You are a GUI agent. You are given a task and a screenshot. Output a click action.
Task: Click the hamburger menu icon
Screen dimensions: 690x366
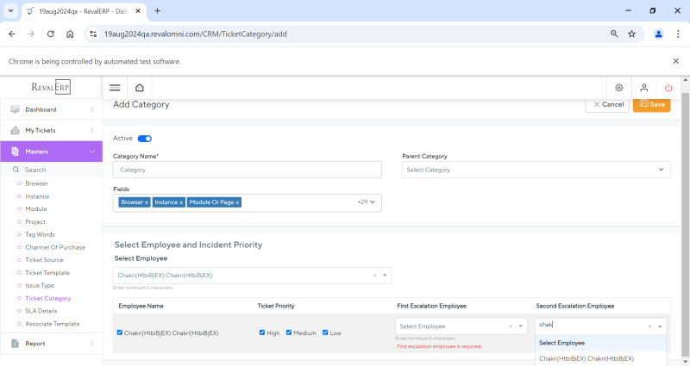(115, 88)
